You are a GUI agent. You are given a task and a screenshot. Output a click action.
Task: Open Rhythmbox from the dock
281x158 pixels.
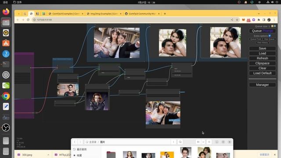pyautogui.click(x=6, y=33)
